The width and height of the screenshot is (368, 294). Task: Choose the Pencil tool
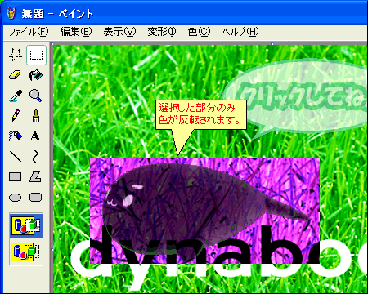(x=16, y=116)
